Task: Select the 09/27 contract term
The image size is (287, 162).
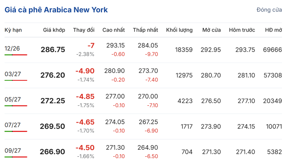Action: click(13, 151)
